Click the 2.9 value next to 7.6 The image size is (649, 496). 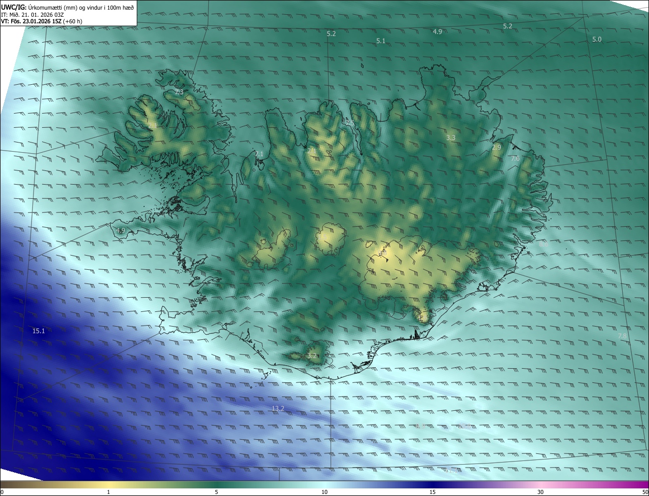tap(496, 147)
